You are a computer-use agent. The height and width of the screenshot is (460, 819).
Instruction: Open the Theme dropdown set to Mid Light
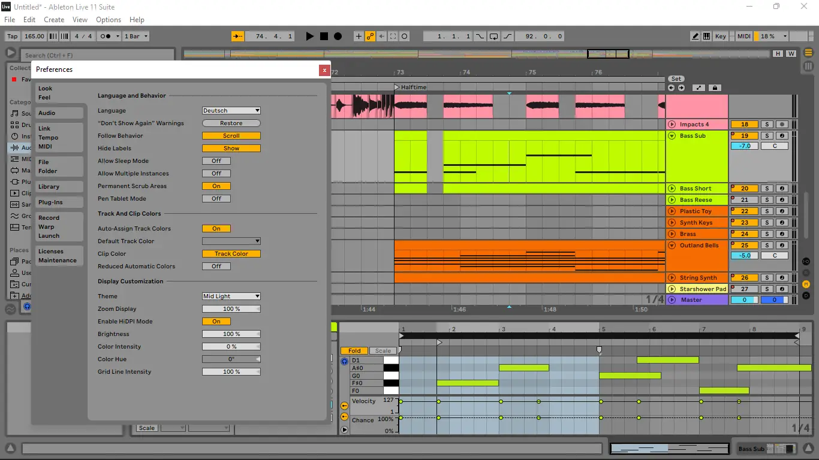231,296
